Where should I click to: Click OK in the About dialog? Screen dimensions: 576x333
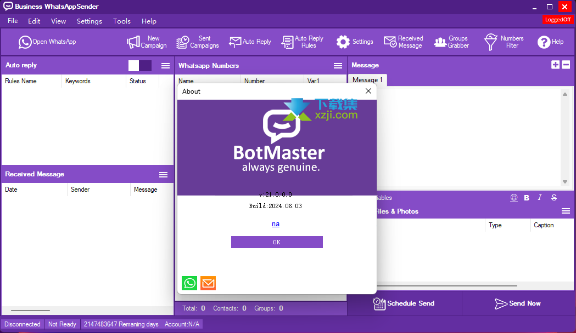click(x=277, y=242)
